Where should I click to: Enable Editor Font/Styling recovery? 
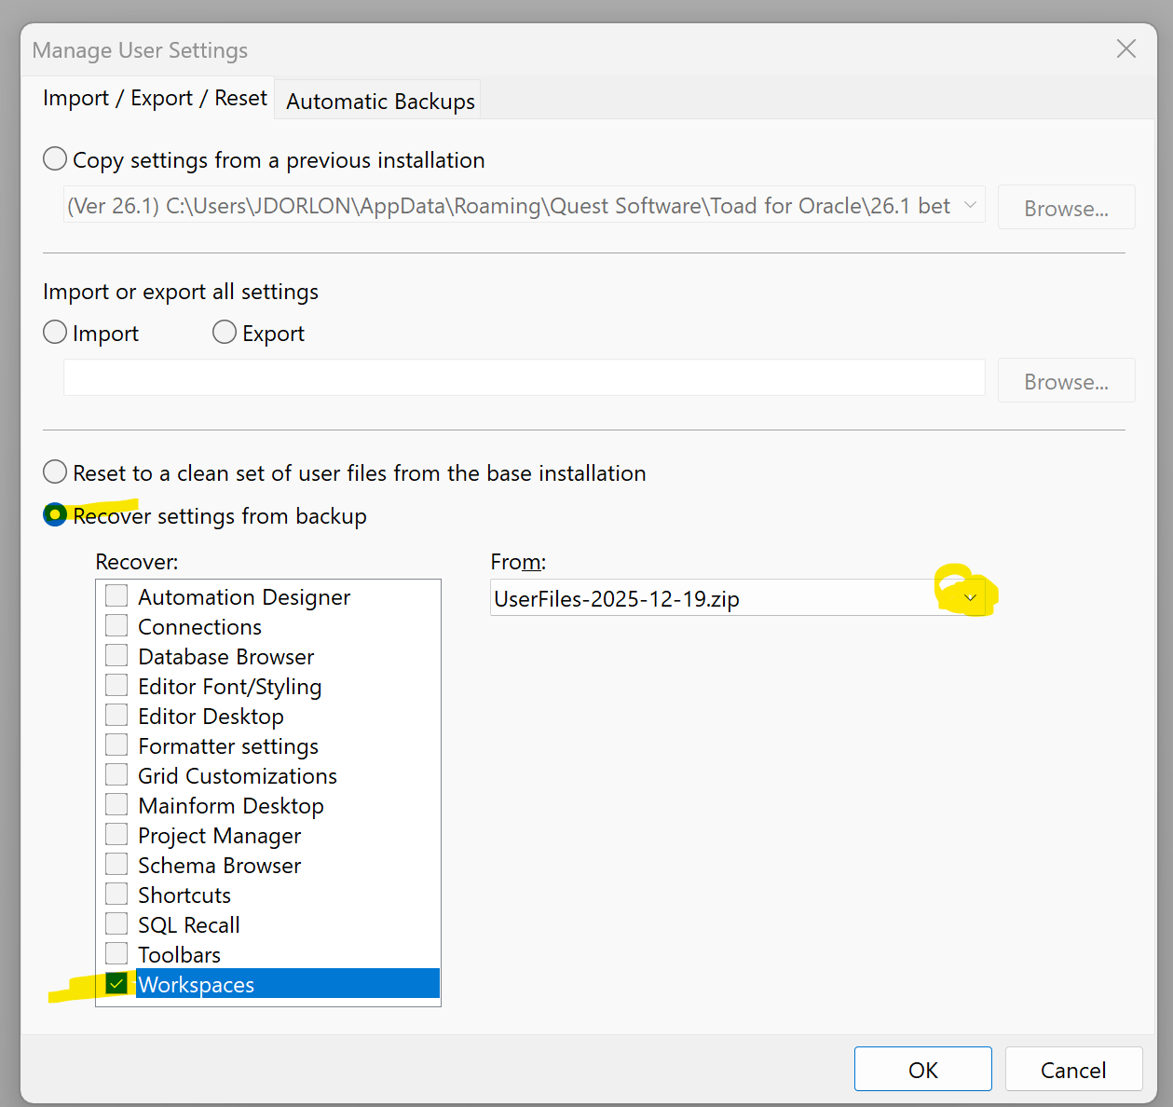[116, 685]
